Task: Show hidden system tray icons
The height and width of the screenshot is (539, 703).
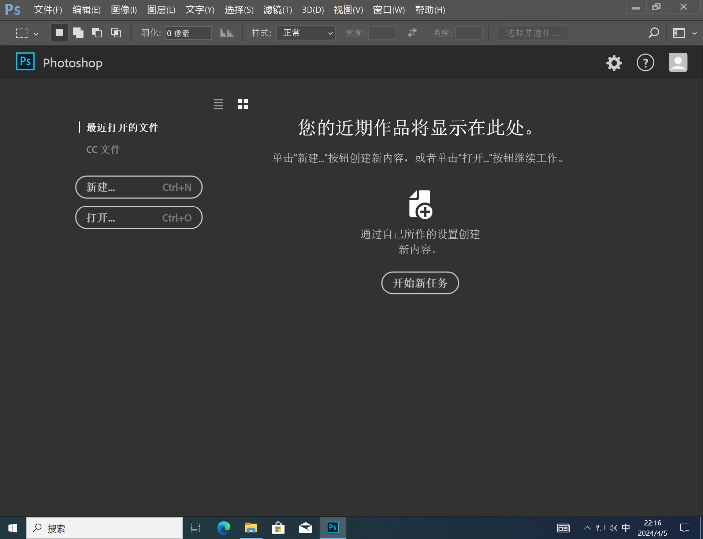Action: 587,528
